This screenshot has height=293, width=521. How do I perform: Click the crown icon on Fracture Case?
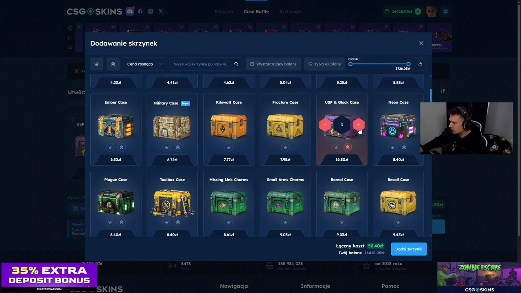click(285, 147)
